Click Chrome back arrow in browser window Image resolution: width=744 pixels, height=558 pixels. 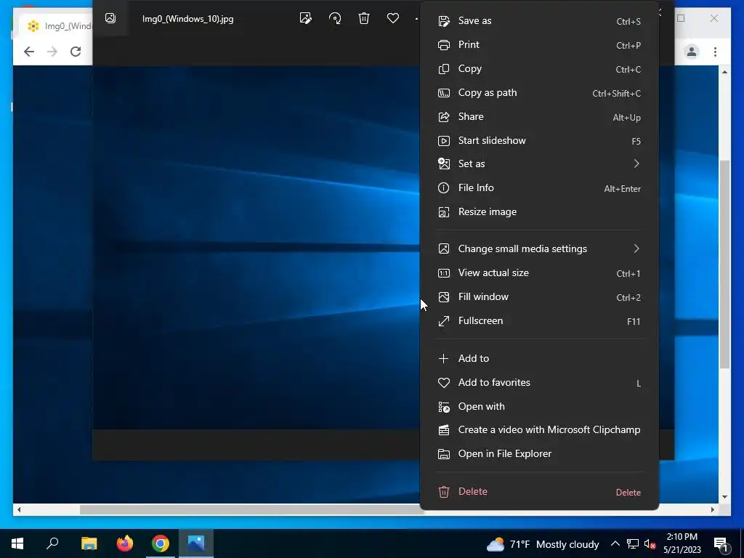pyautogui.click(x=29, y=52)
